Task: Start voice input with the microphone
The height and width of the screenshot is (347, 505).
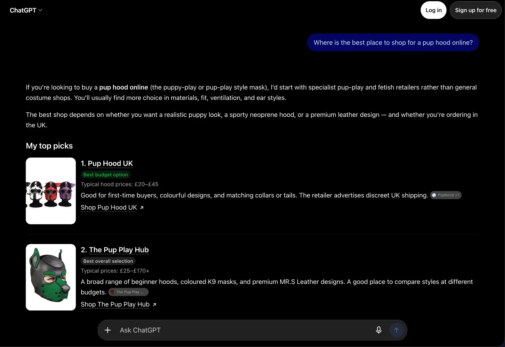Action: [x=378, y=330]
